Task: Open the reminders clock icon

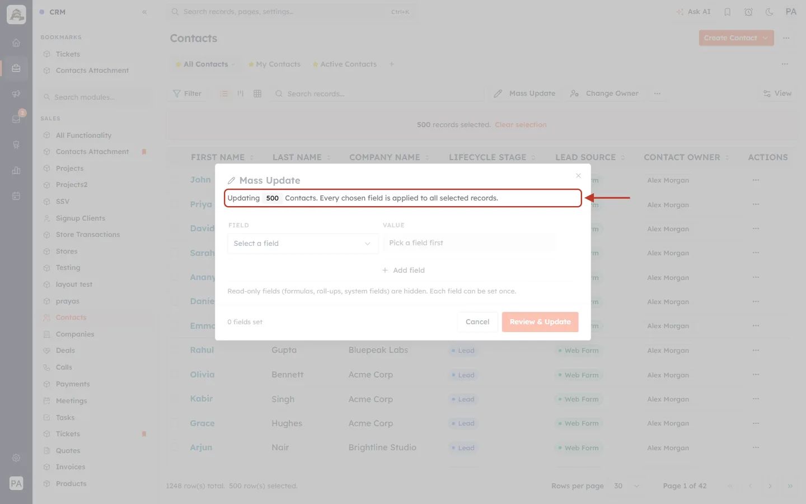Action: pos(748,12)
